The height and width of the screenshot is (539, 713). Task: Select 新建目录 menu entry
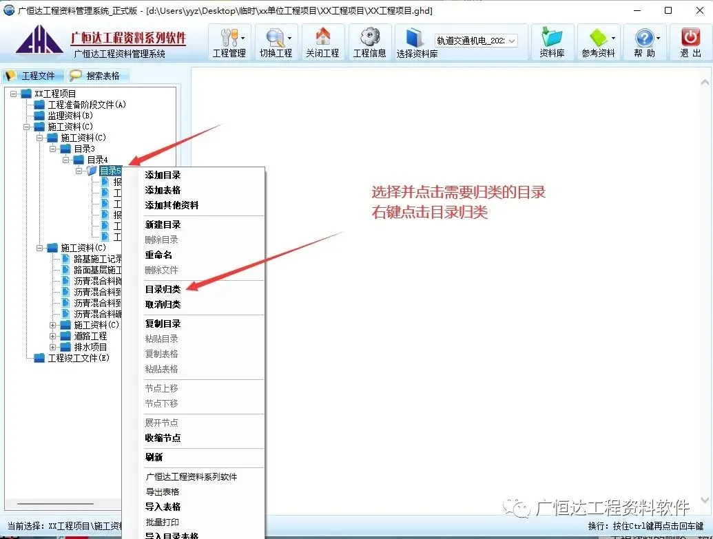click(x=163, y=224)
